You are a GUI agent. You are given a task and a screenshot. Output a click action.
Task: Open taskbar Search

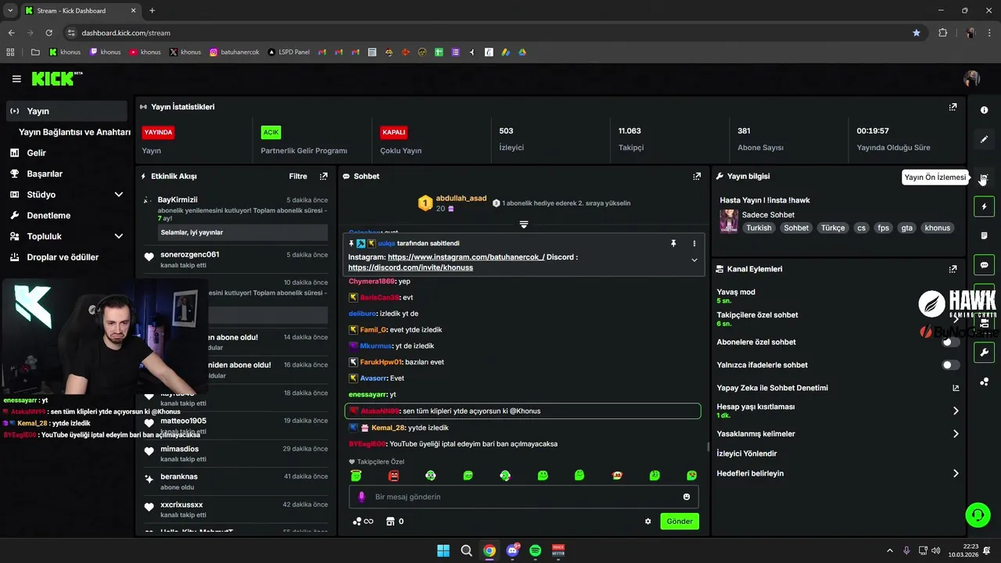466,550
